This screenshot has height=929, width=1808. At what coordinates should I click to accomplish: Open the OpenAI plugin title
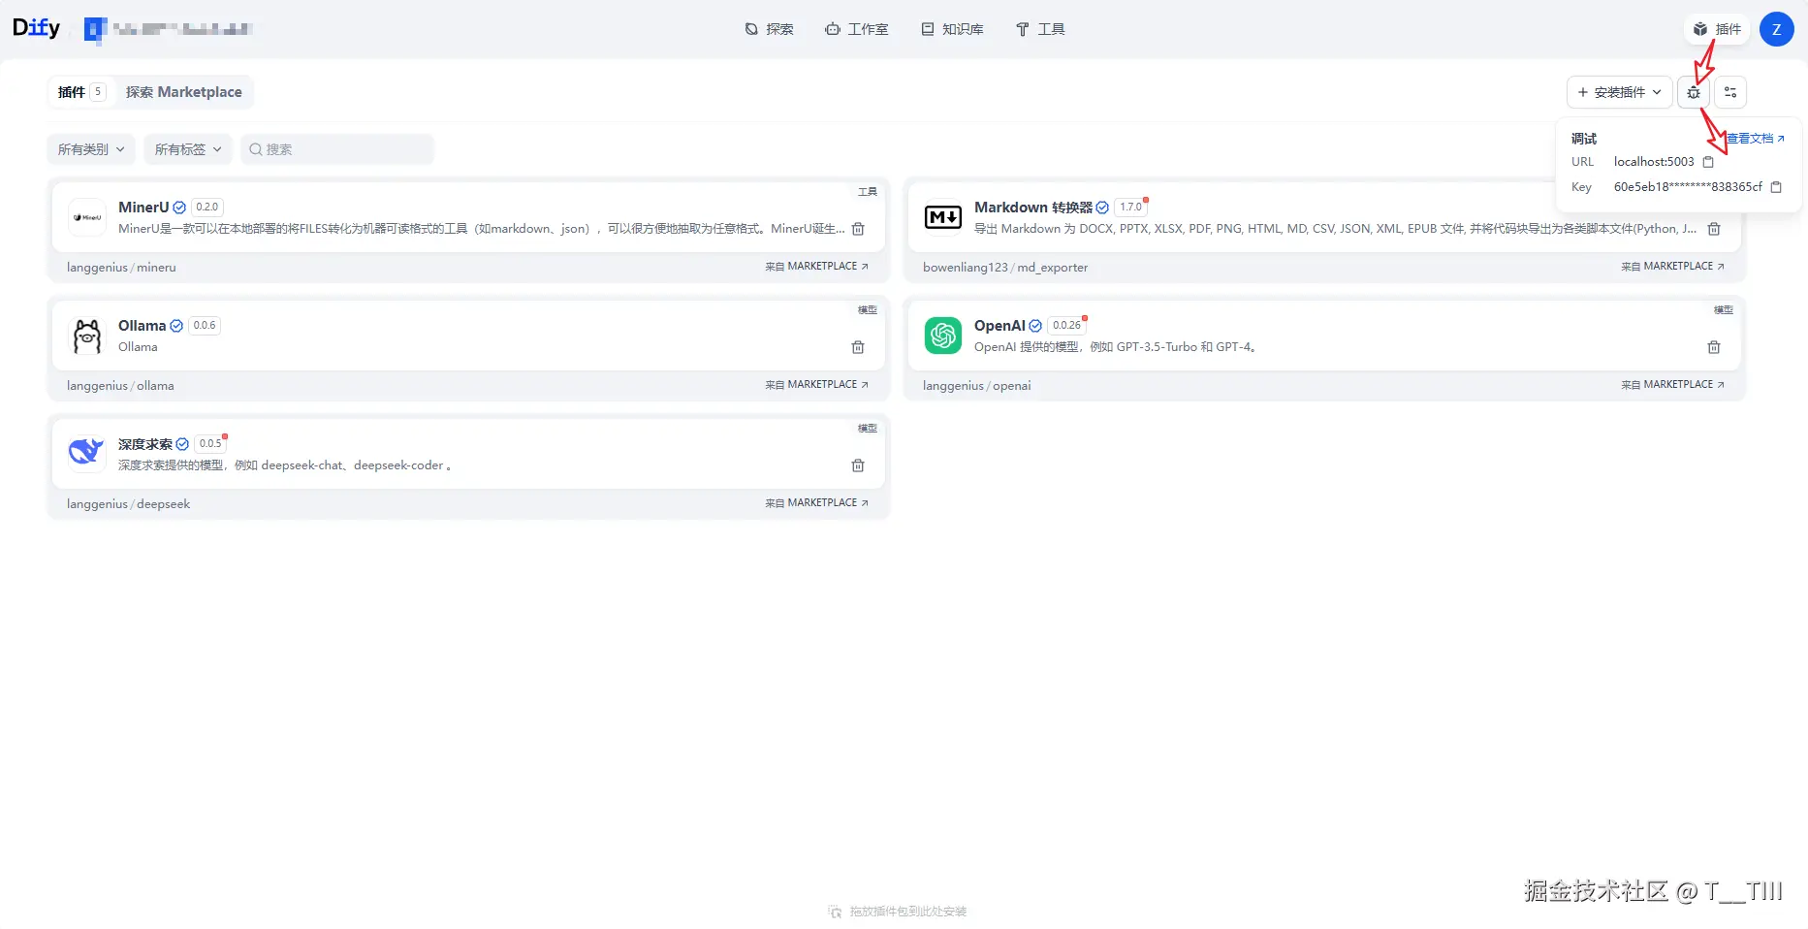999,326
